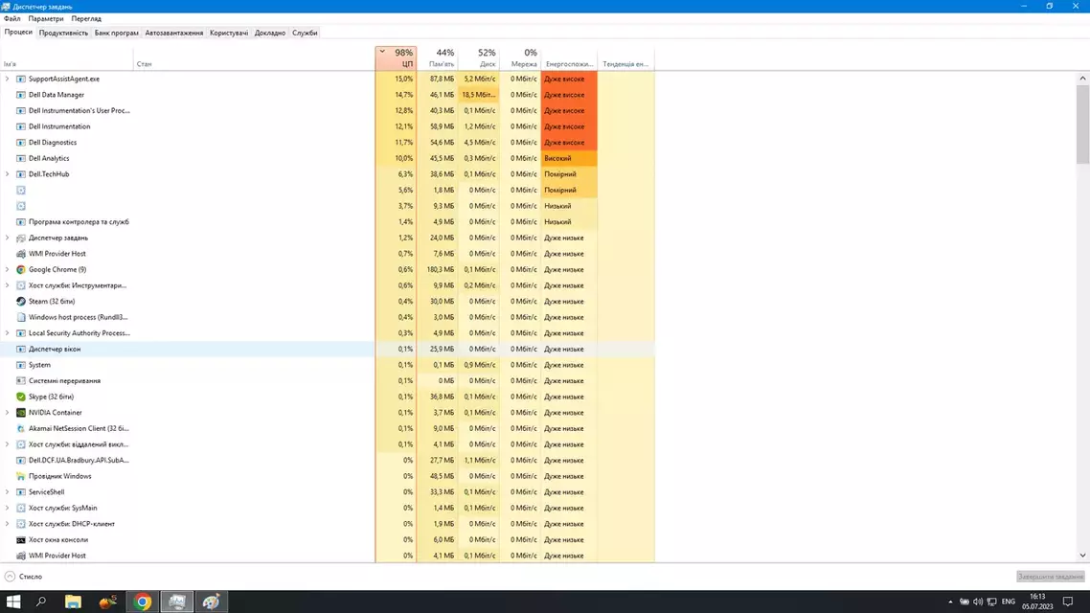Image resolution: width=1090 pixels, height=613 pixels.
Task: Select Програма контролера та служб row
Action: point(327,221)
